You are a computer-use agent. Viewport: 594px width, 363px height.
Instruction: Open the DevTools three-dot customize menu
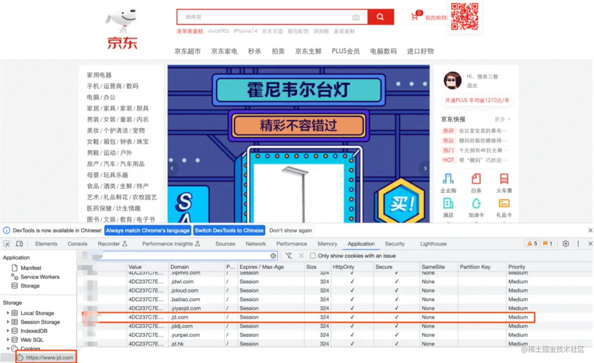pos(578,244)
